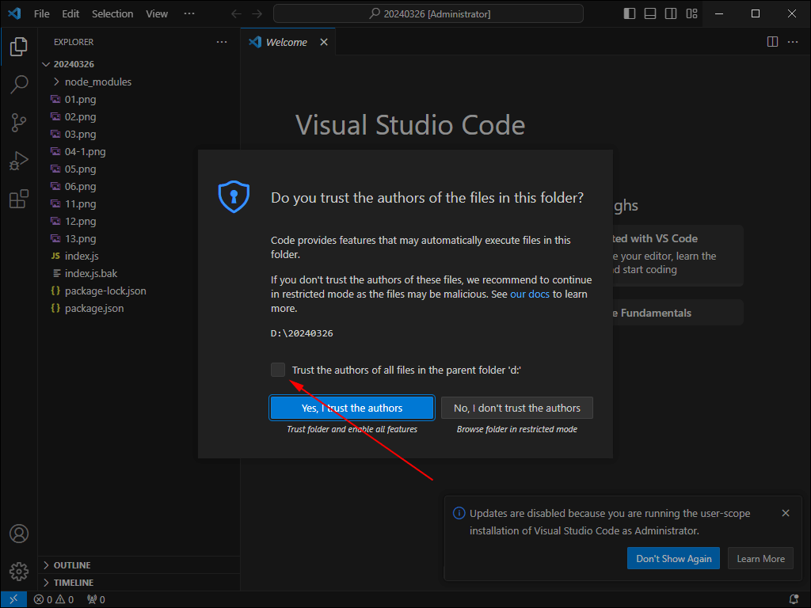Check trust parent folder 'd:' checkbox
811x608 pixels.
(x=278, y=370)
